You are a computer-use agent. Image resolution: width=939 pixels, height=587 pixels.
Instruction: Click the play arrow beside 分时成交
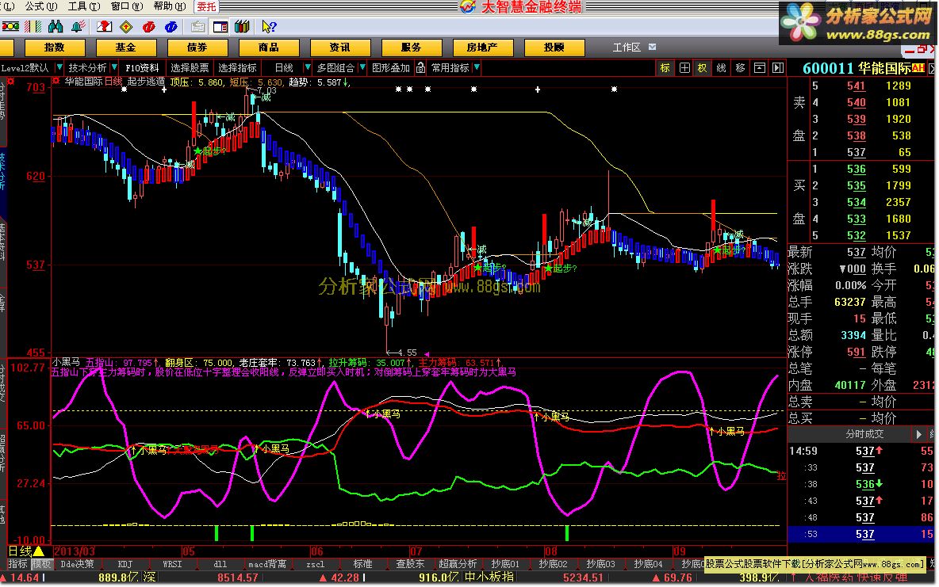click(x=919, y=434)
